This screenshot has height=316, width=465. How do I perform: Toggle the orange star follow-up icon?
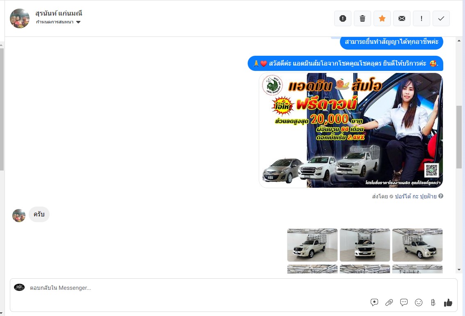point(382,18)
